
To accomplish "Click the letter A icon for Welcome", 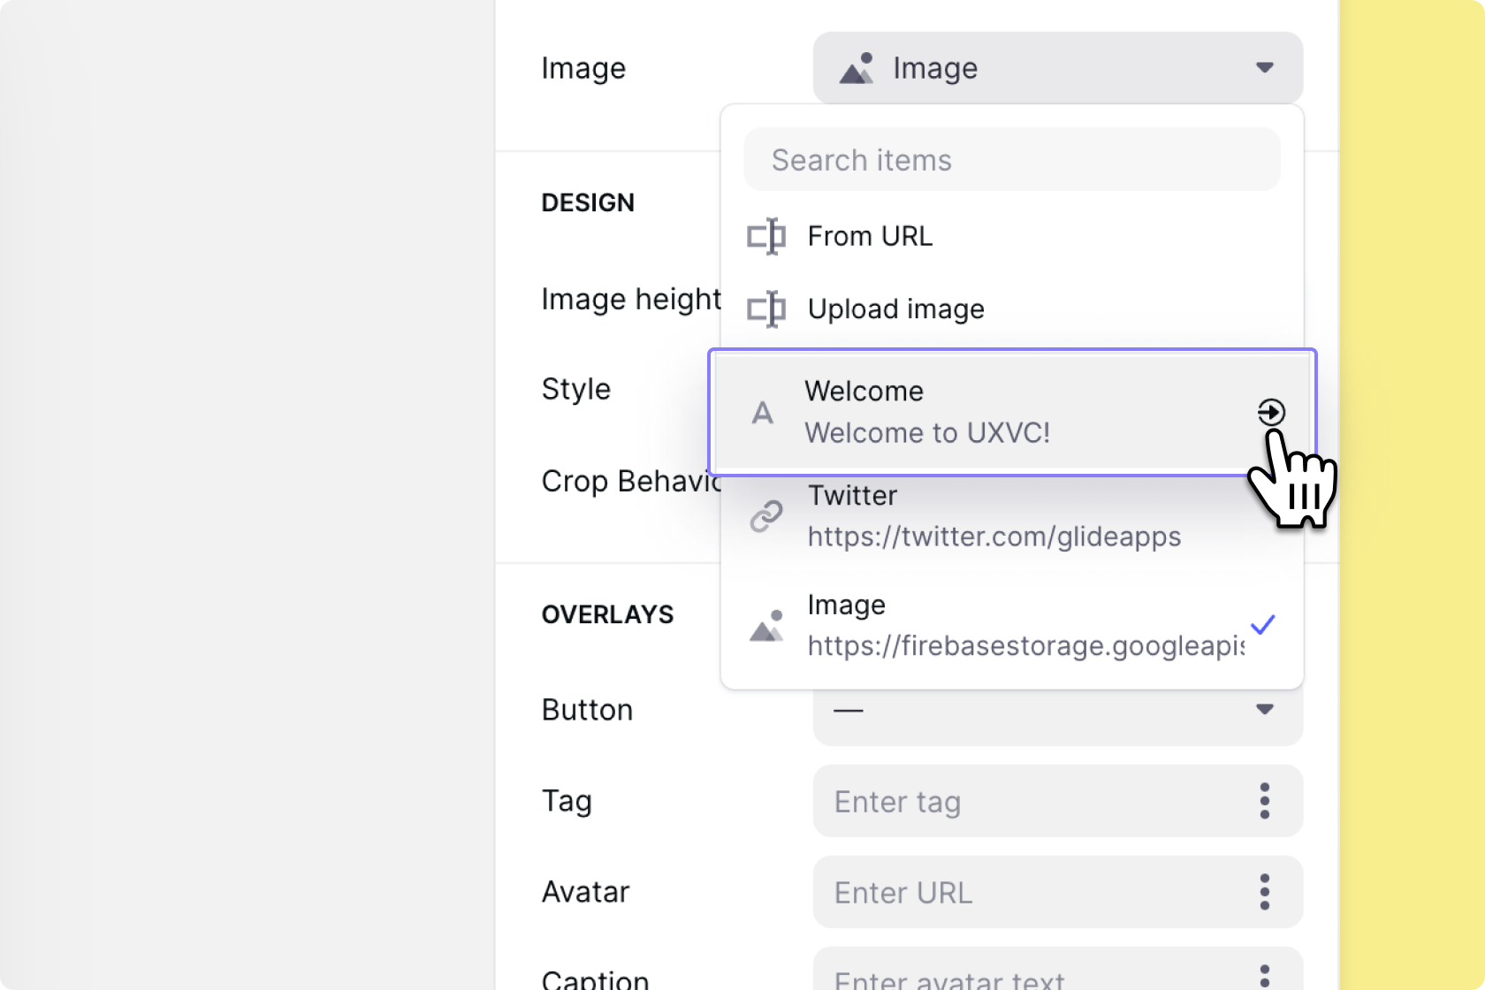I will [x=762, y=413].
